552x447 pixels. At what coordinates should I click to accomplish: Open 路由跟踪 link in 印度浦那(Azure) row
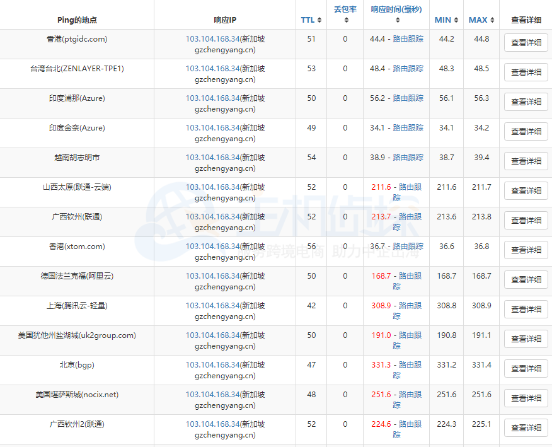point(408,98)
